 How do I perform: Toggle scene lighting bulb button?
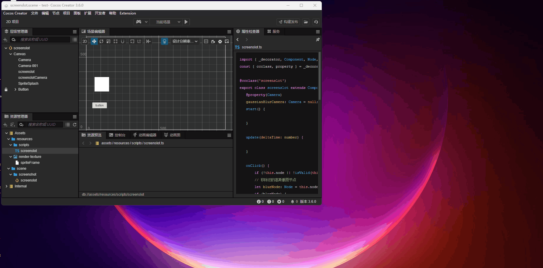click(165, 41)
